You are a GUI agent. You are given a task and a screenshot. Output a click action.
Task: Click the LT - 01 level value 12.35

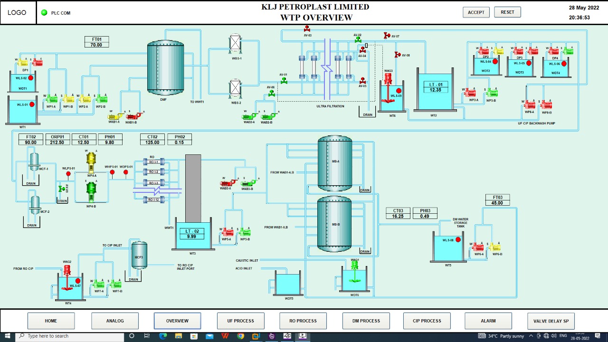click(x=436, y=90)
